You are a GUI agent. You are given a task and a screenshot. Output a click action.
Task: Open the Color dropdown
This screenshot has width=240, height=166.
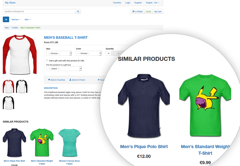[89, 53]
